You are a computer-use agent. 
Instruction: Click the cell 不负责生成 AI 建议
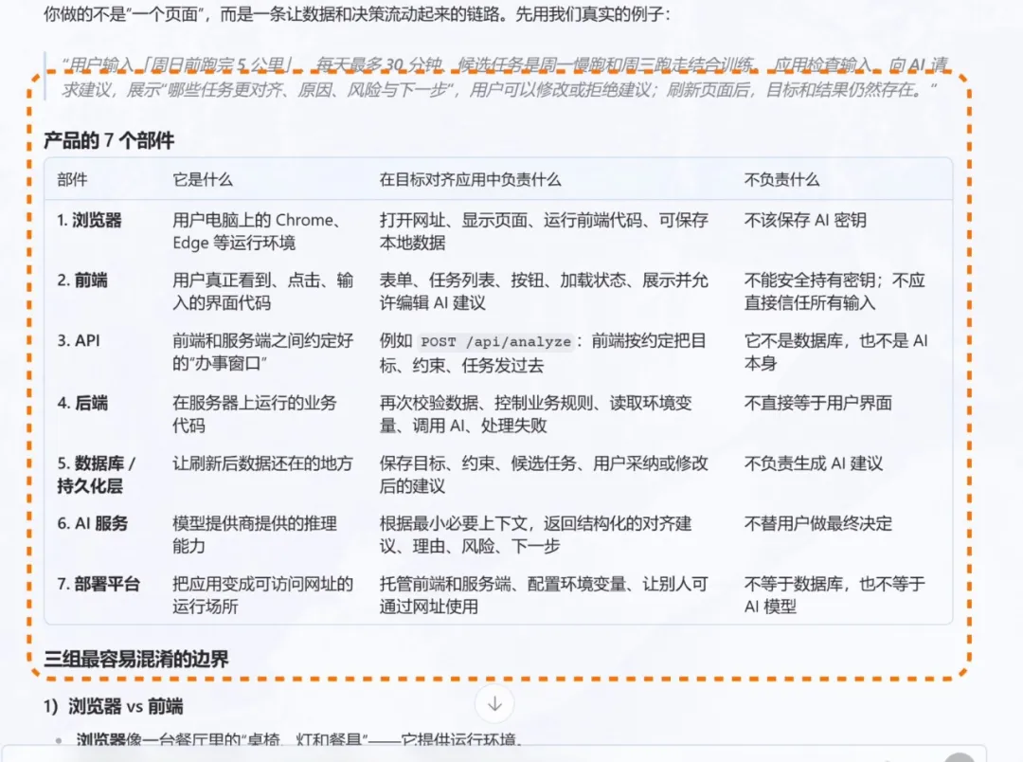(x=814, y=463)
